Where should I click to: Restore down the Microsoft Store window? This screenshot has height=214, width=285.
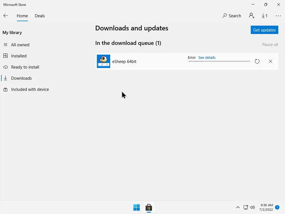266,4
